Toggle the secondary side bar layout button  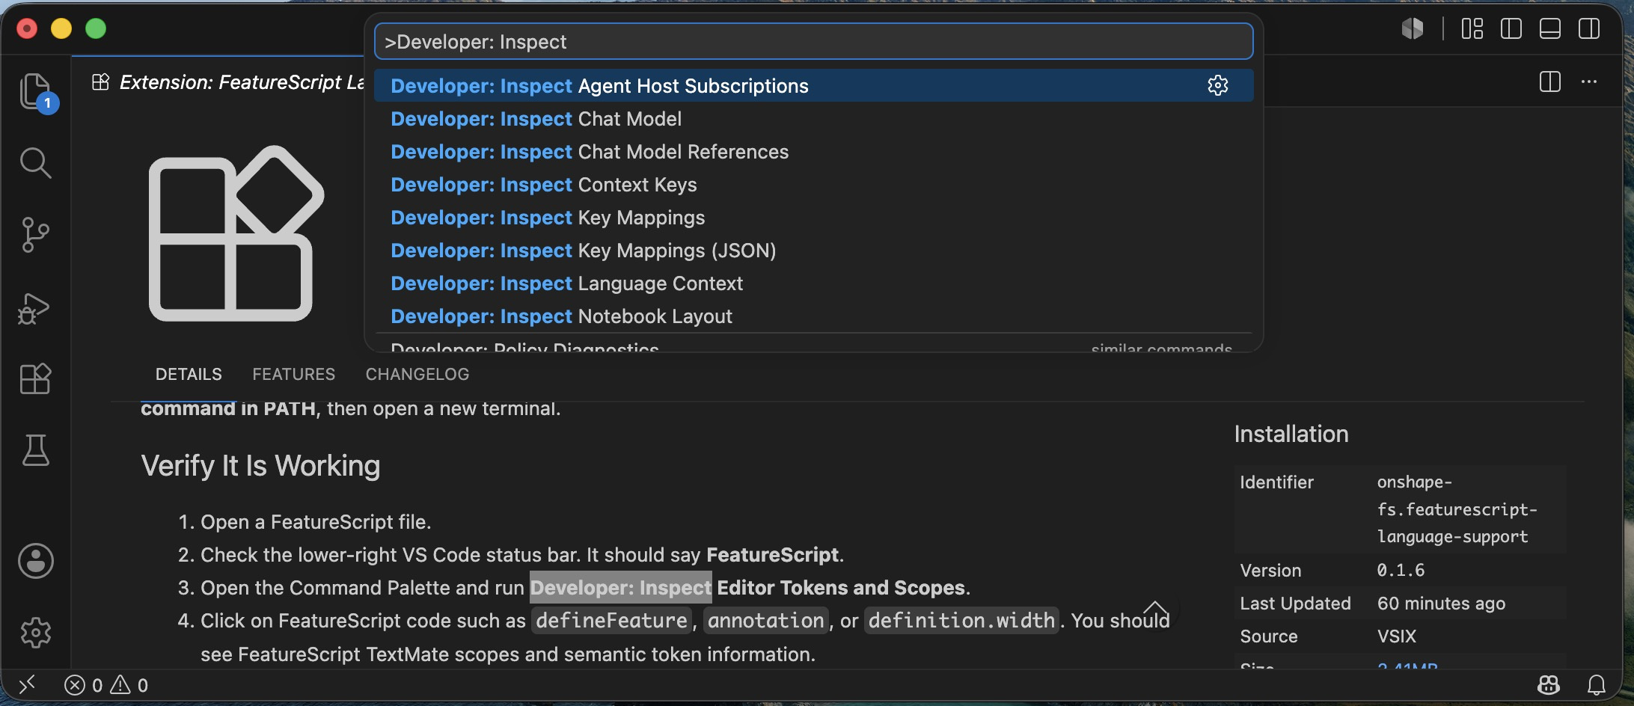(1588, 29)
